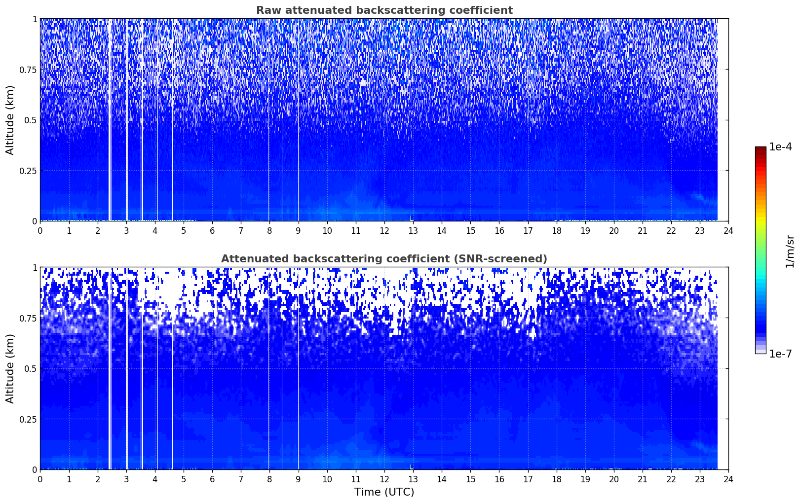Click hour 14 tick label under the SNR-screened plot

442,479
